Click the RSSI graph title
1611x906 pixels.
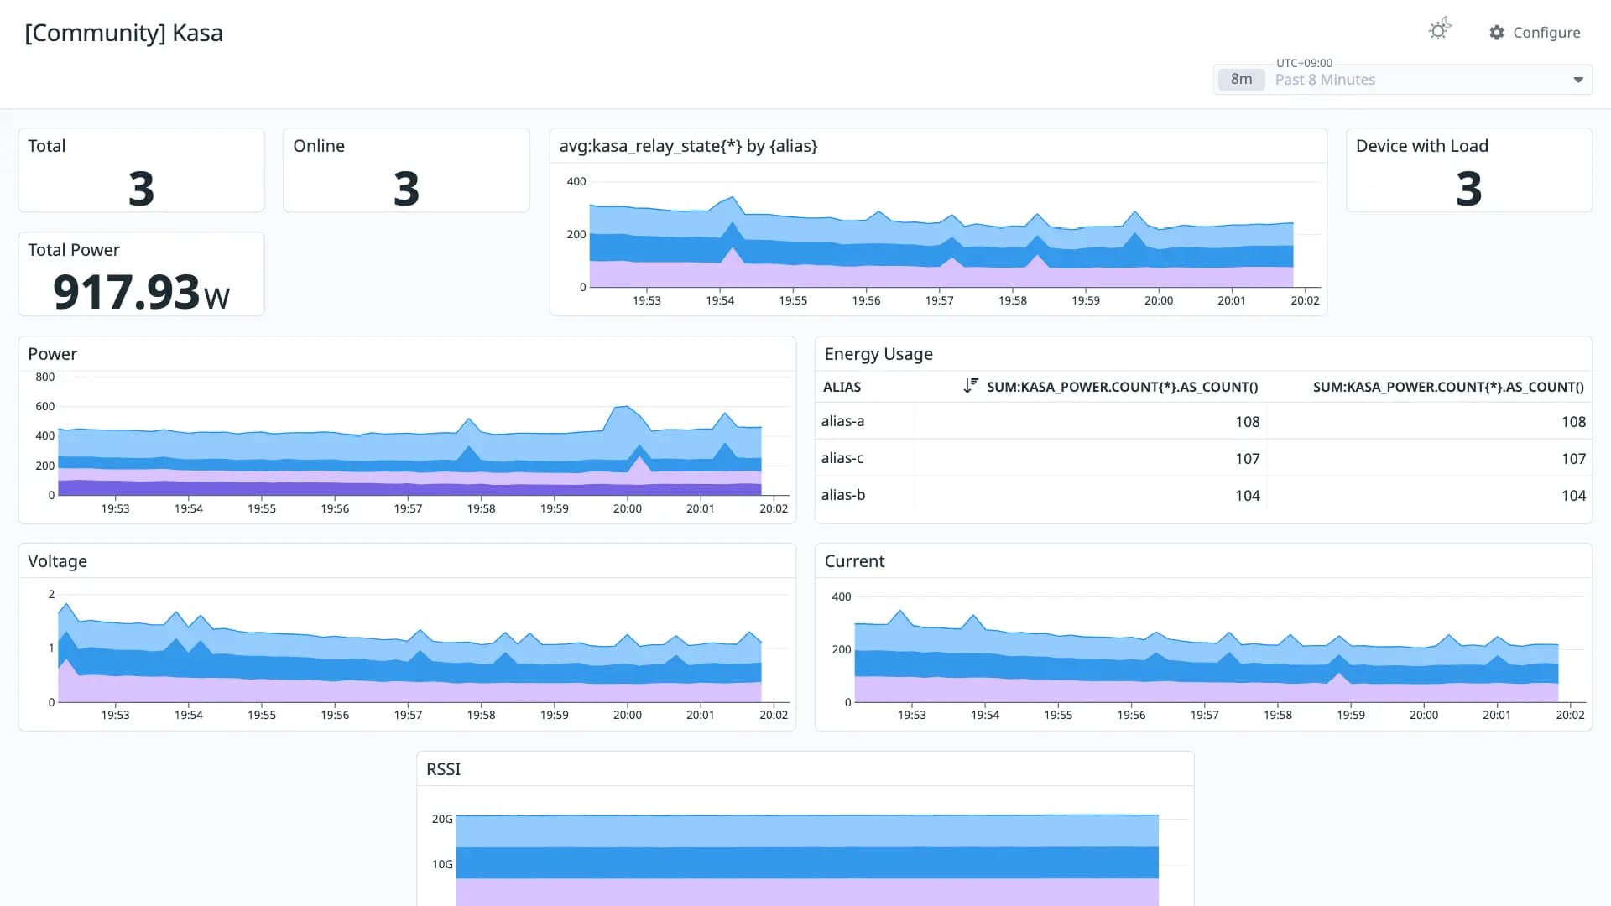(444, 769)
